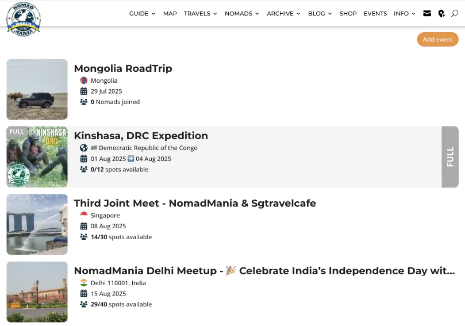Open the Singapore Merlion event thumbnail

pos(37,224)
